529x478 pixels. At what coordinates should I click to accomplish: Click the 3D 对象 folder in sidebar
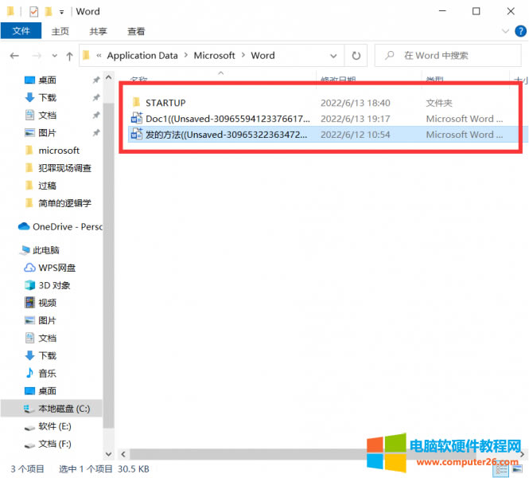tap(54, 285)
